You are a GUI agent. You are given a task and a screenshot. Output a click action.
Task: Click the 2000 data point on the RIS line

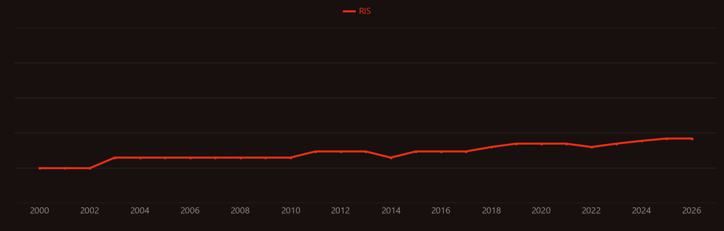(x=40, y=168)
